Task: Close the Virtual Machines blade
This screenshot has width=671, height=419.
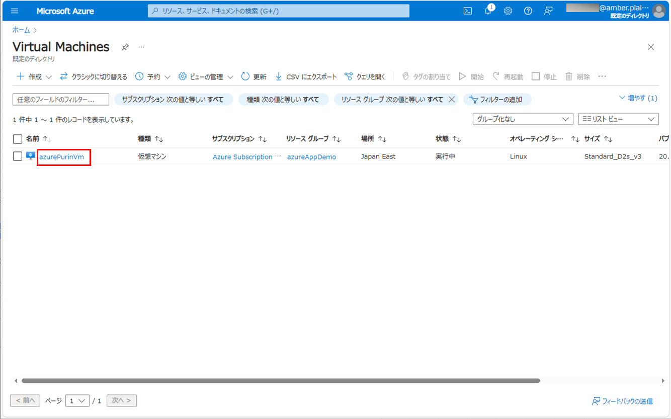Action: pos(651,47)
